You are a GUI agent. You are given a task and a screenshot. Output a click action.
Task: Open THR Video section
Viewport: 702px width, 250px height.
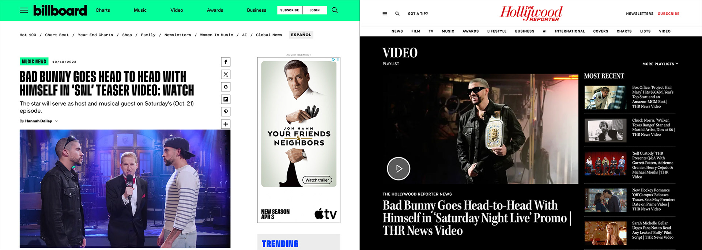point(665,31)
